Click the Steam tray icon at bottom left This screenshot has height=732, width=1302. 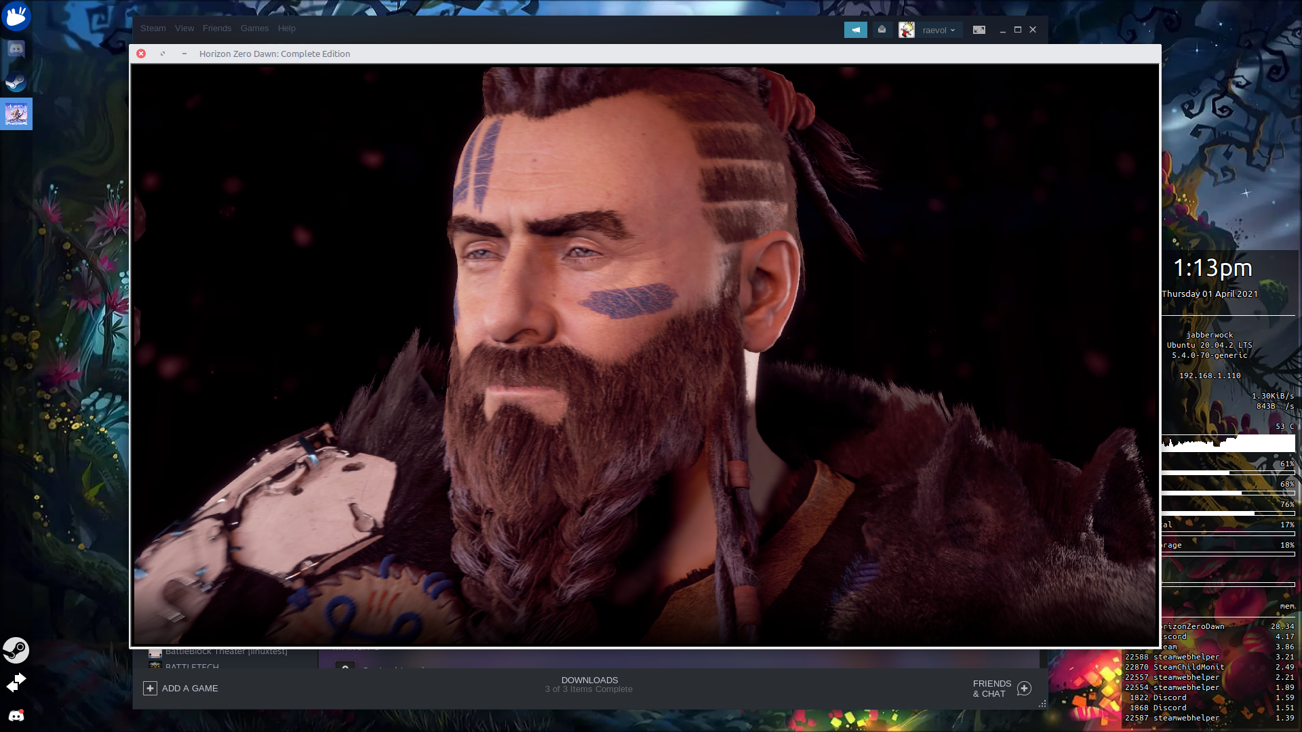16,650
